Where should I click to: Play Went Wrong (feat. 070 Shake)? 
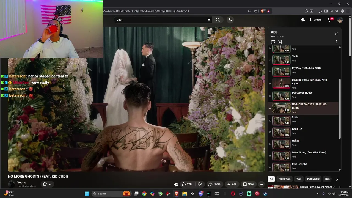pos(303,155)
